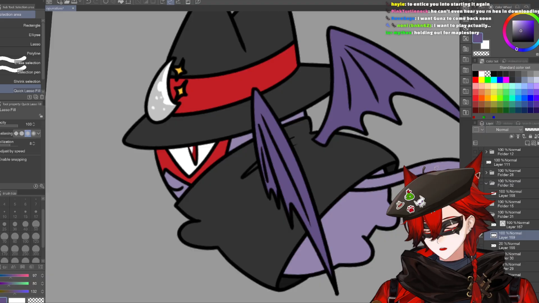Select the transparent color swatch below main colors
This screenshot has height=303, width=539.
pos(481,53)
